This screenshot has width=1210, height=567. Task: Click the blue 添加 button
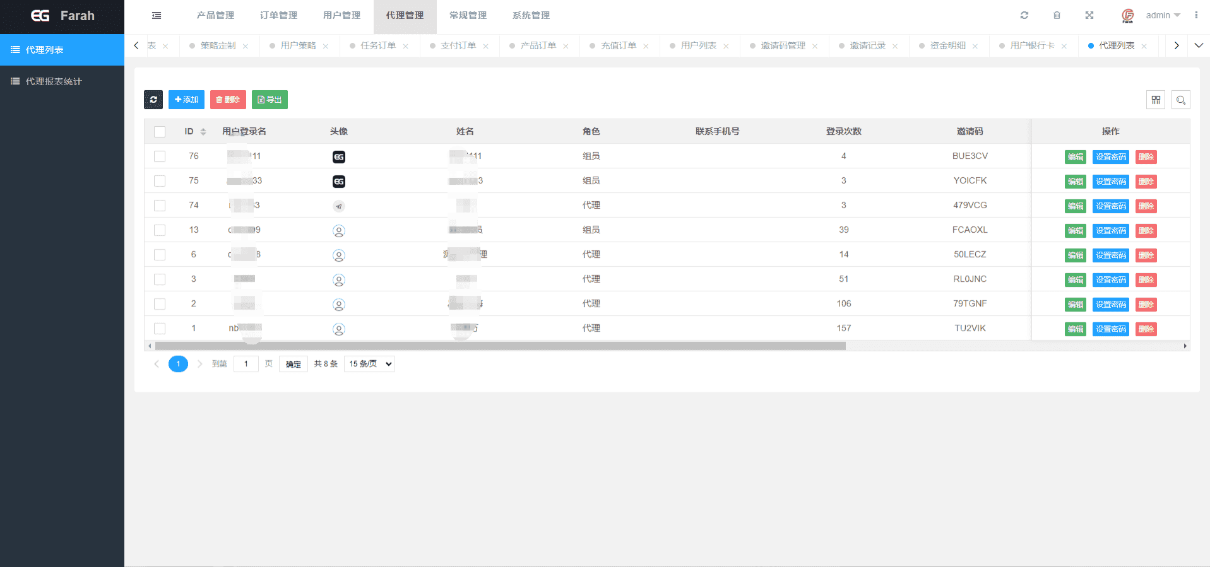(186, 100)
